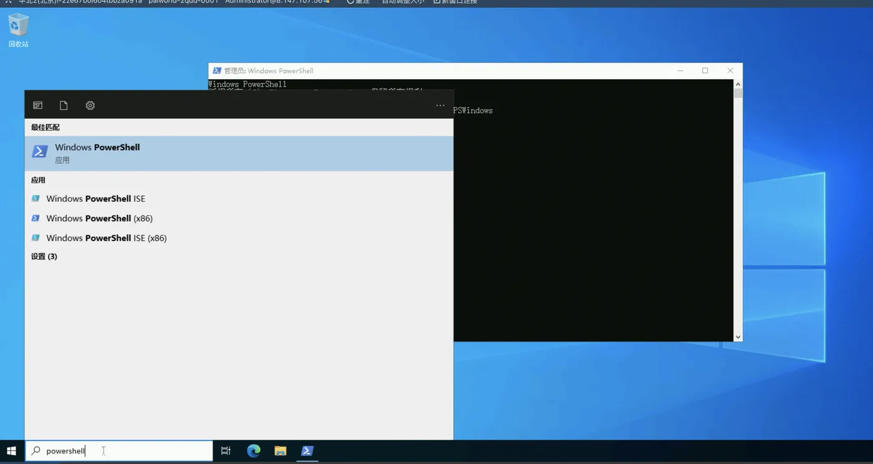Viewport: 873px width, 464px height.
Task: Click PowerShell scrollbar thumb
Action: click(738, 93)
